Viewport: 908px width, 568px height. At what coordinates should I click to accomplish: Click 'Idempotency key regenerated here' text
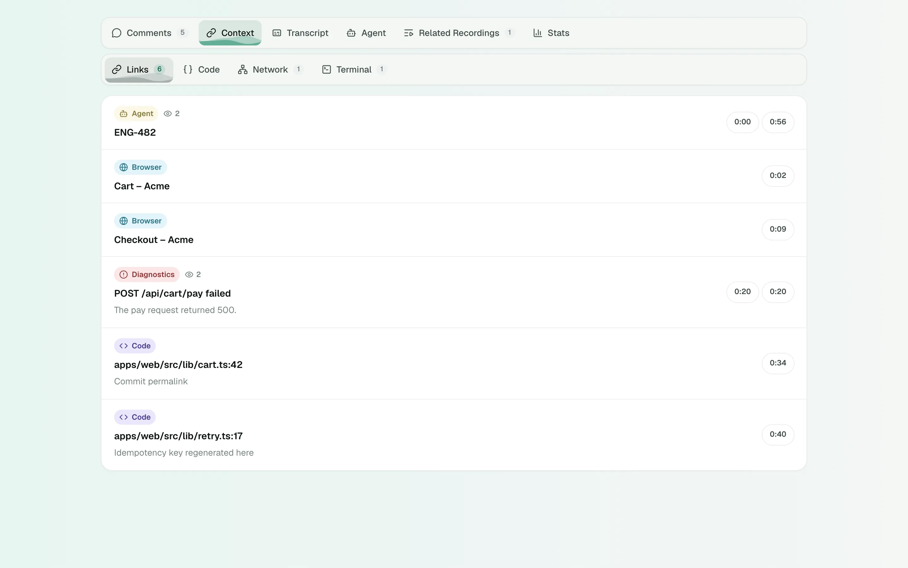184,453
